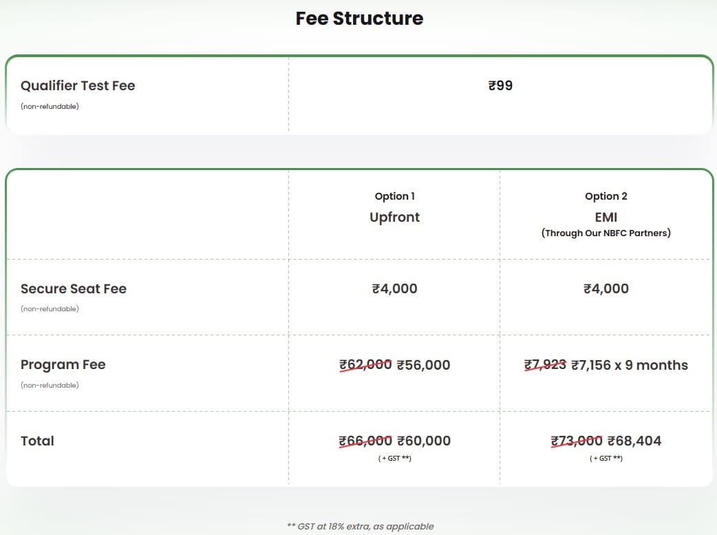Image resolution: width=717 pixels, height=535 pixels.
Task: Click the ₹99 qualifier test amount
Action: pyautogui.click(x=500, y=86)
